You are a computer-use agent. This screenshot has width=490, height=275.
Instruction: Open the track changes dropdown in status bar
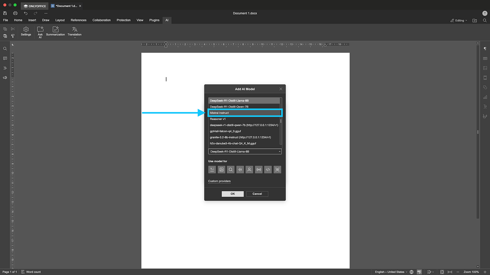pos(430,272)
